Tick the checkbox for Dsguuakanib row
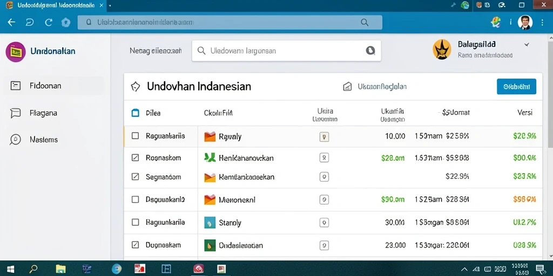This screenshot has width=553, height=276. (x=135, y=199)
